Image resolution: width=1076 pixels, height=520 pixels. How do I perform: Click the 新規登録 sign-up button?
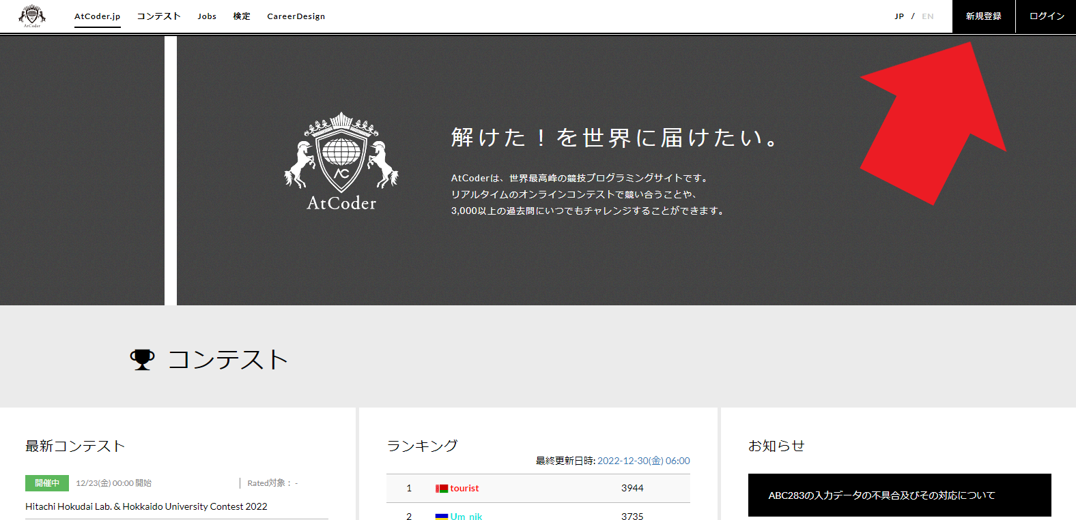(984, 16)
